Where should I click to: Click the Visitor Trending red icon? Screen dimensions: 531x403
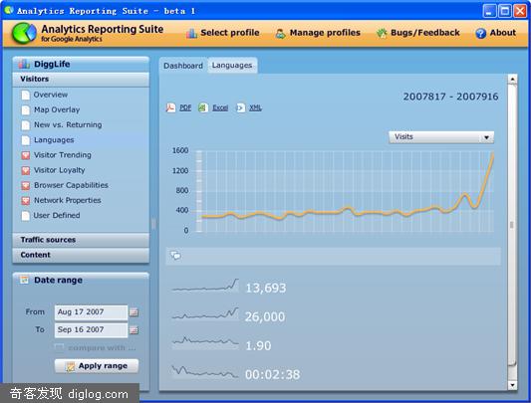point(25,155)
